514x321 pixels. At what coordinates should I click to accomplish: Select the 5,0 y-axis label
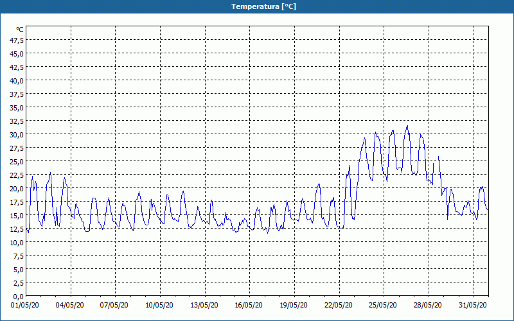click(18, 270)
